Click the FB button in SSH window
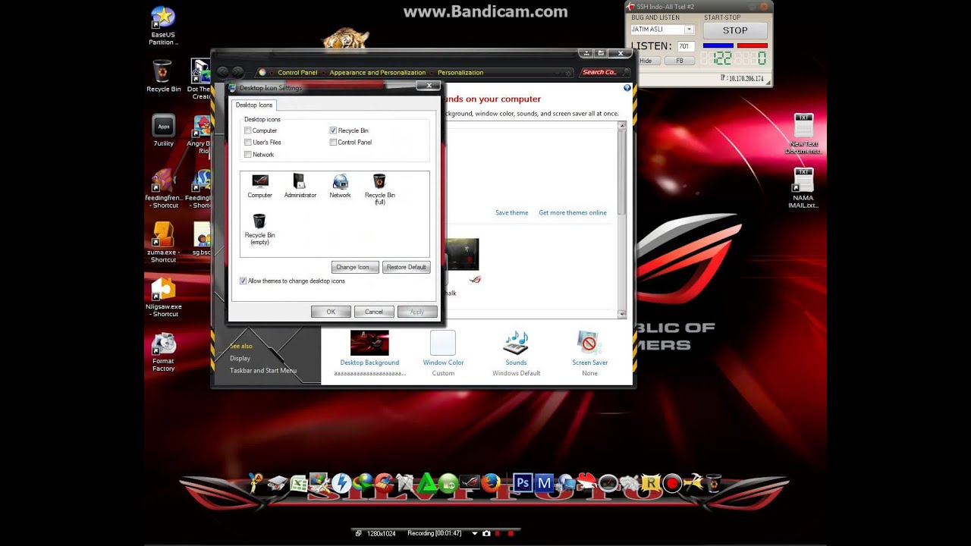This screenshot has height=546, width=971. [680, 61]
